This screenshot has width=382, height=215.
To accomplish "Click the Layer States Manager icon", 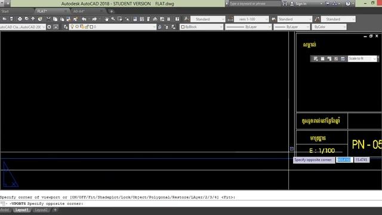I will [x=173, y=27].
